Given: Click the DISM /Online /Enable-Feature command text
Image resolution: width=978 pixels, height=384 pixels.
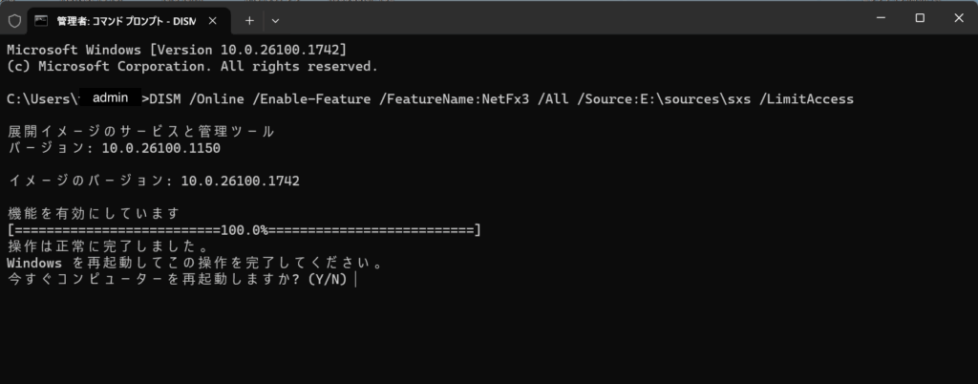Looking at the screenshot, I should [497, 98].
